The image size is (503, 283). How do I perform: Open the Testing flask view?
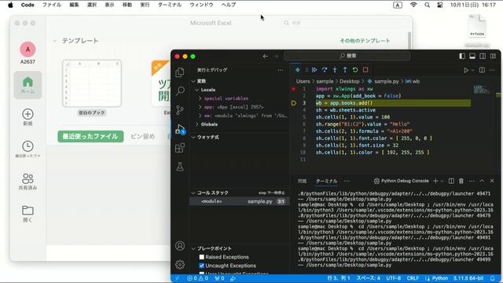(x=180, y=167)
